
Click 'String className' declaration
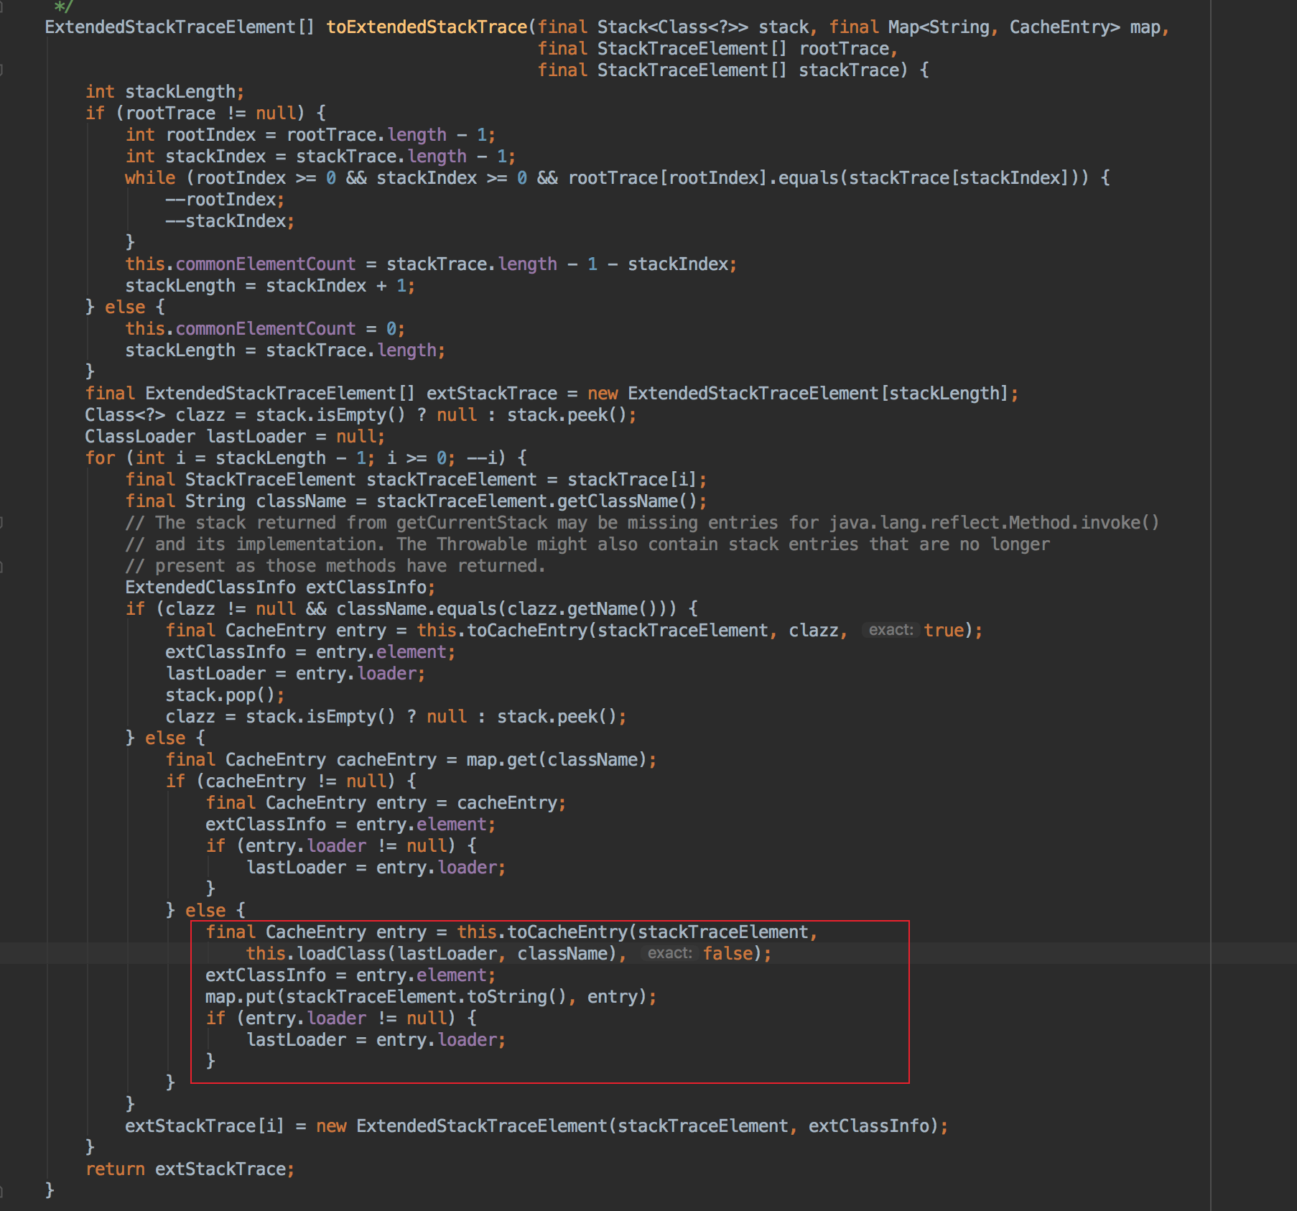266,501
